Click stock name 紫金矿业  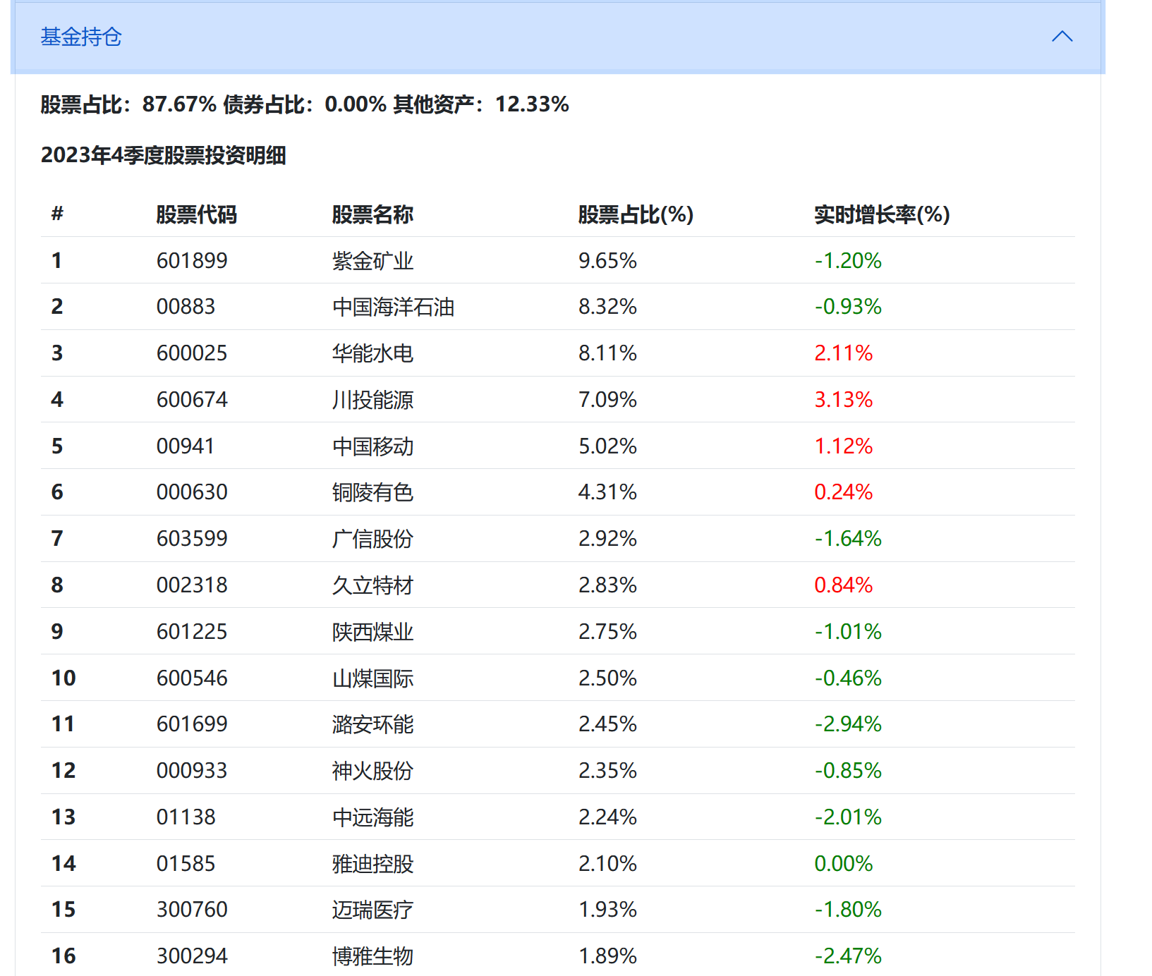coord(372,261)
